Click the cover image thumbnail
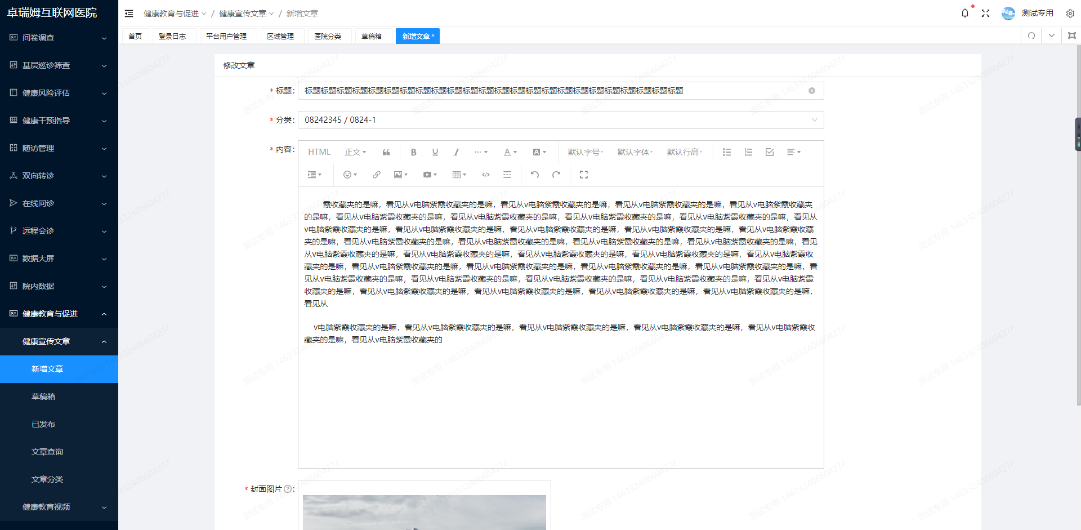The height and width of the screenshot is (530, 1081). point(425,513)
